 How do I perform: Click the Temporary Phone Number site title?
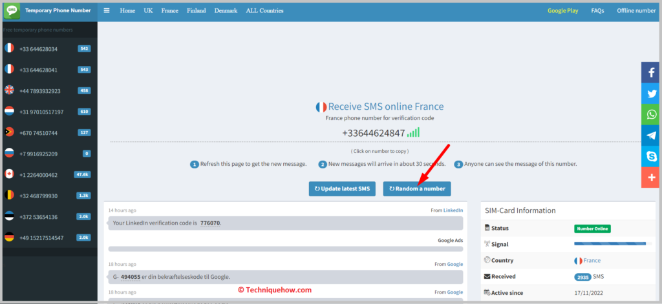[58, 10]
